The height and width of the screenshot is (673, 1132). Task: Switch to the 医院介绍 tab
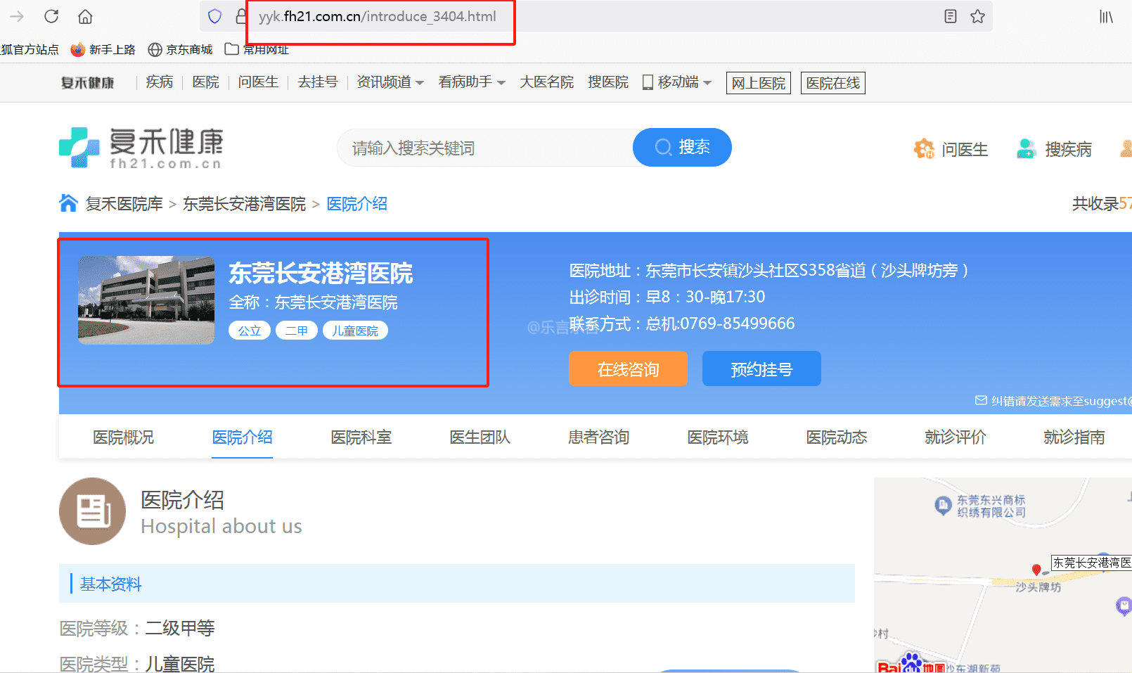click(x=242, y=437)
